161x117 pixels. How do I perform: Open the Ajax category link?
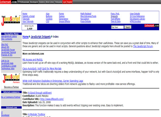pyautogui.click(x=48, y=14)
